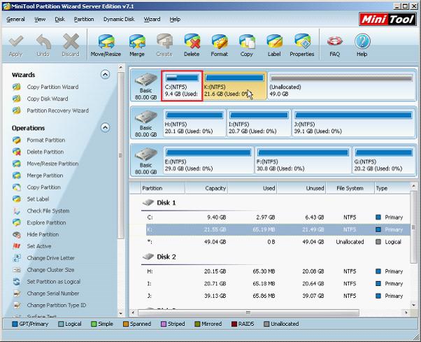Select the Move/Resize toolbar tool

tap(106, 45)
